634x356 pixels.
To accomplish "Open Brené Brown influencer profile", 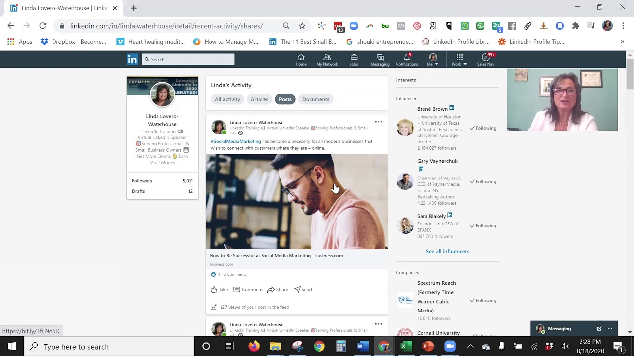I will point(432,109).
